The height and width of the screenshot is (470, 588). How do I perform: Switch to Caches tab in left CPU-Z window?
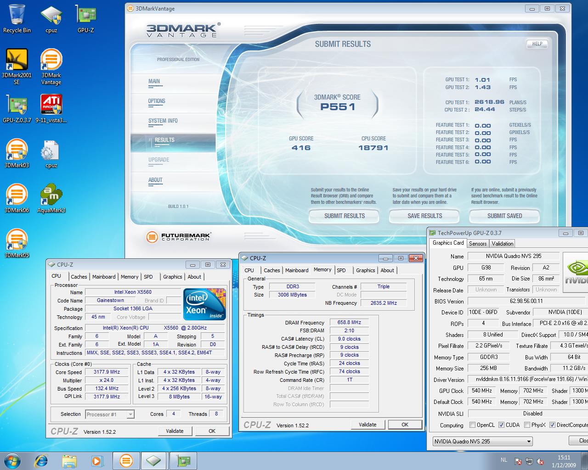[x=79, y=277]
